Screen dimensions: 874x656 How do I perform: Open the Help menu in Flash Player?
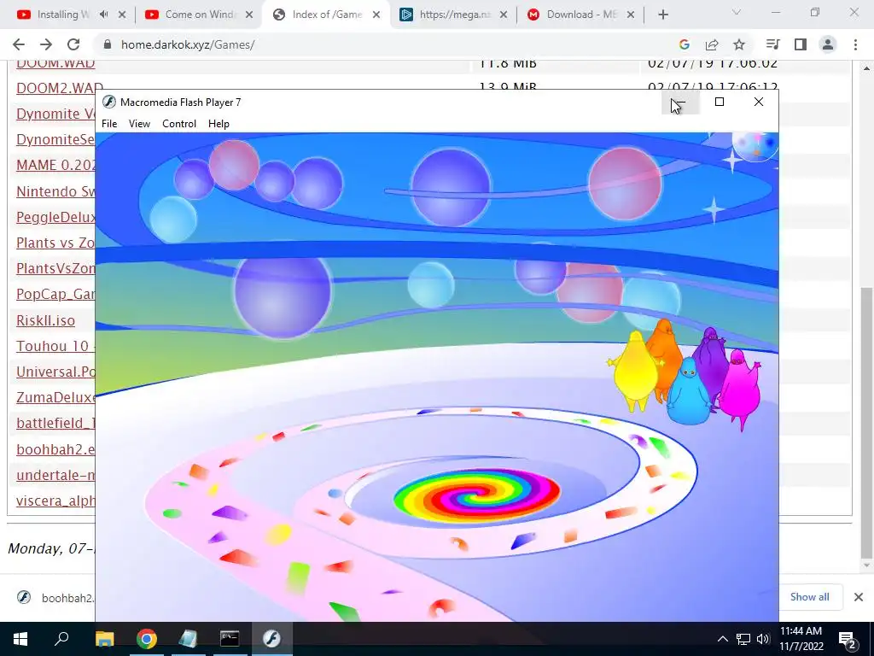(218, 124)
